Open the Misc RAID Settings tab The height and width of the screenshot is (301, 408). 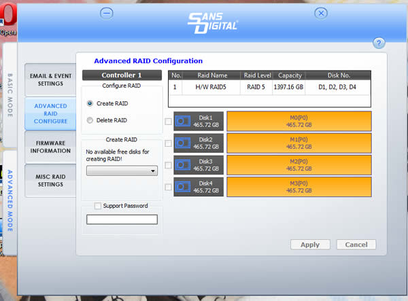[50, 180]
